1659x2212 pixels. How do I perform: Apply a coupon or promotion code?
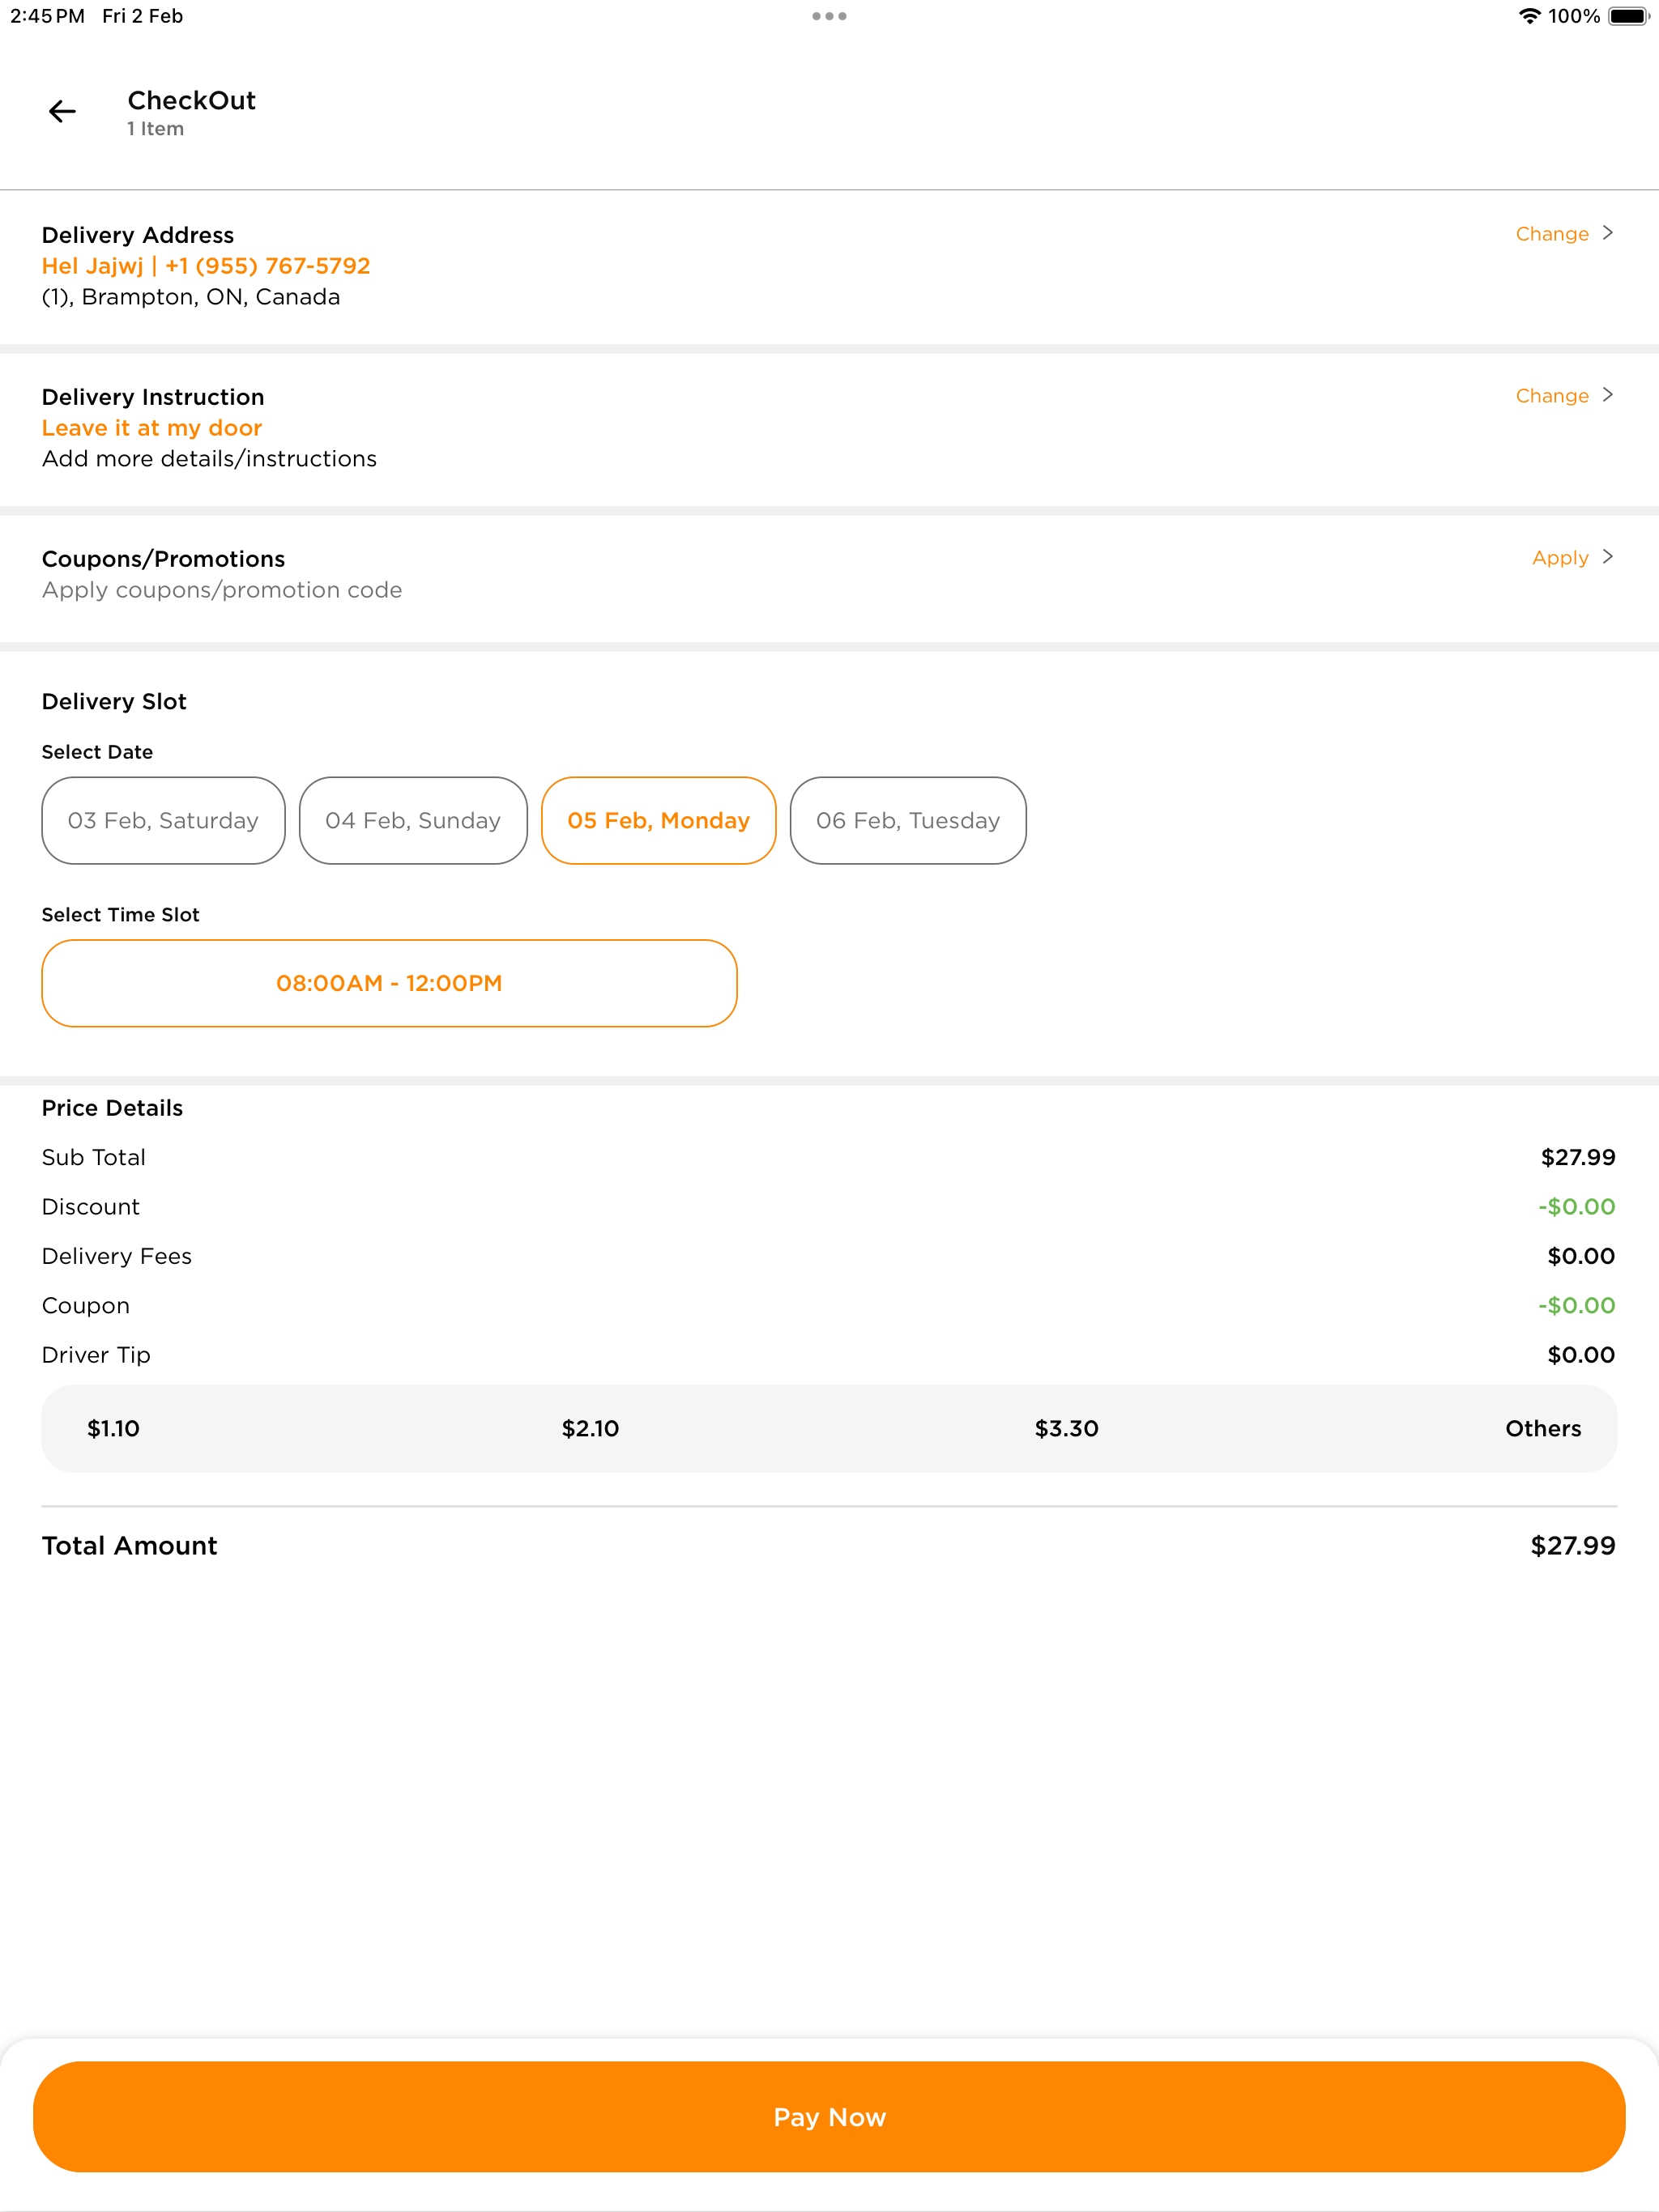coord(1560,558)
